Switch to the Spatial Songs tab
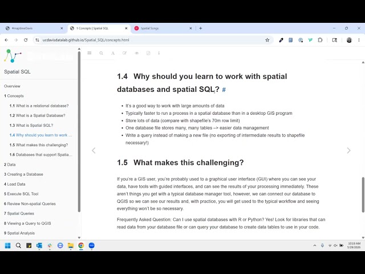The width and height of the screenshot is (365, 274). pos(162,28)
